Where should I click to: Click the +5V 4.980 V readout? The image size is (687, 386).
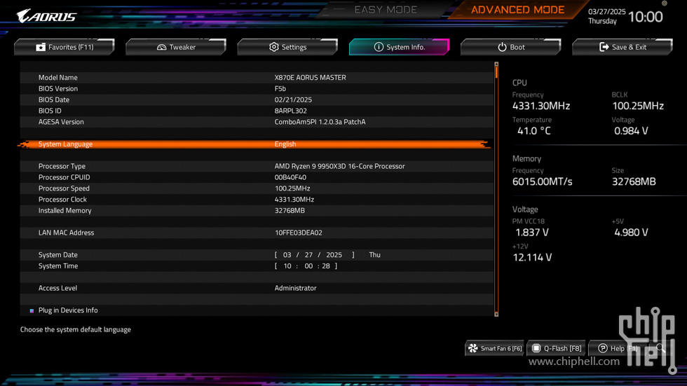pos(631,233)
